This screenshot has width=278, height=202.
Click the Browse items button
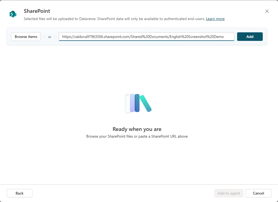click(26, 37)
